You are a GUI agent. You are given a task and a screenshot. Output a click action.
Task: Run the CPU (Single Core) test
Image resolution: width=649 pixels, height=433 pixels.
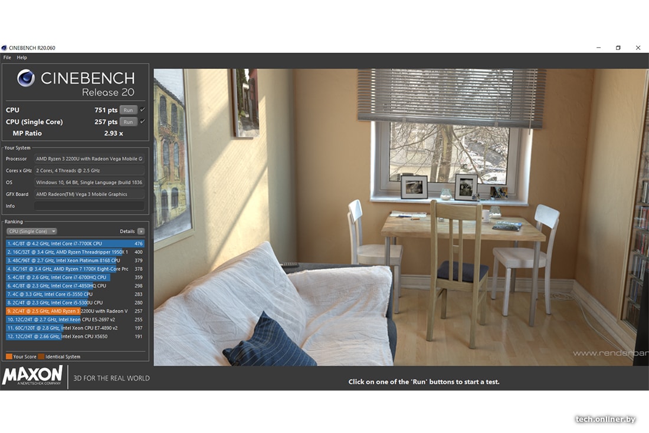click(128, 122)
